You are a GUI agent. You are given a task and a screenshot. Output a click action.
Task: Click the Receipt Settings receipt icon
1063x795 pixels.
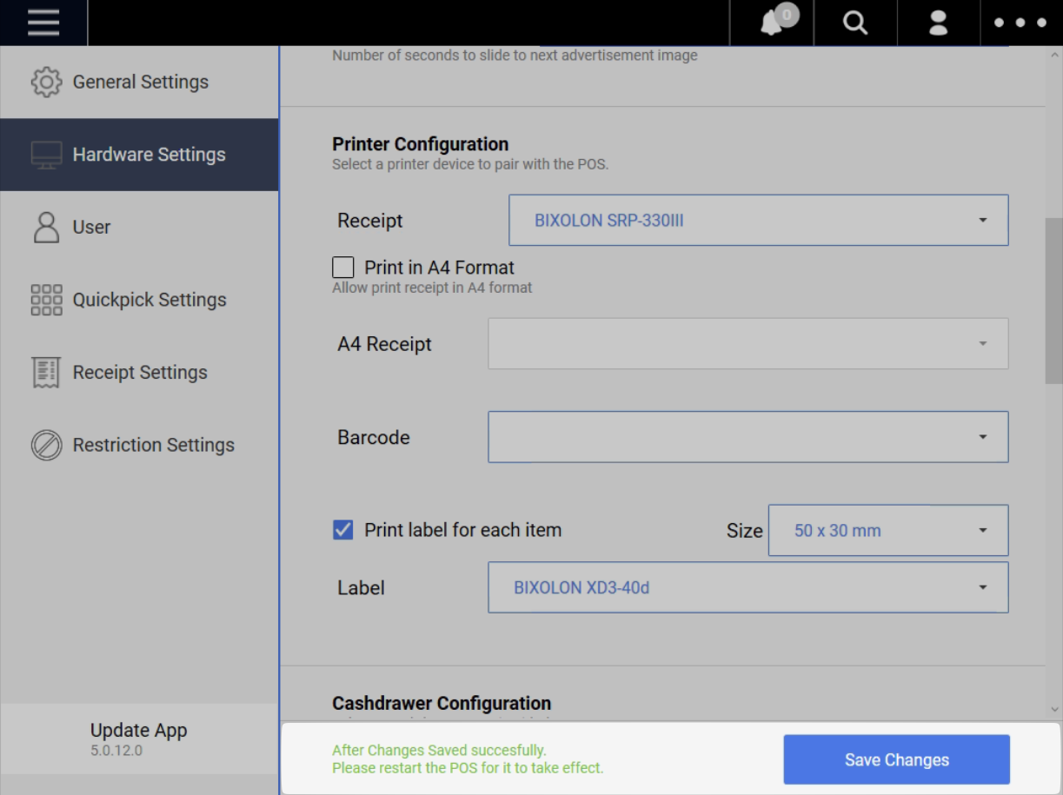coord(46,372)
